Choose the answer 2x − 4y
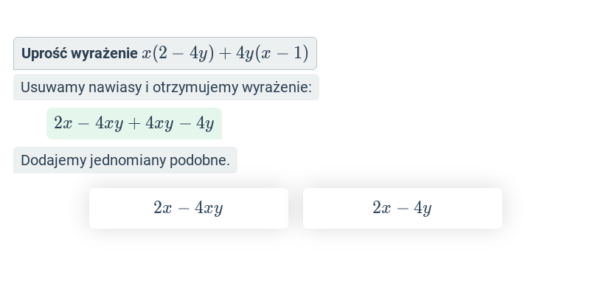Image resolution: width=590 pixels, height=295 pixels. [x=403, y=208]
